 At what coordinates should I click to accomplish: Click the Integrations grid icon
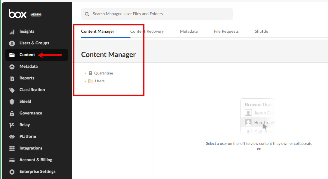(x=12, y=148)
